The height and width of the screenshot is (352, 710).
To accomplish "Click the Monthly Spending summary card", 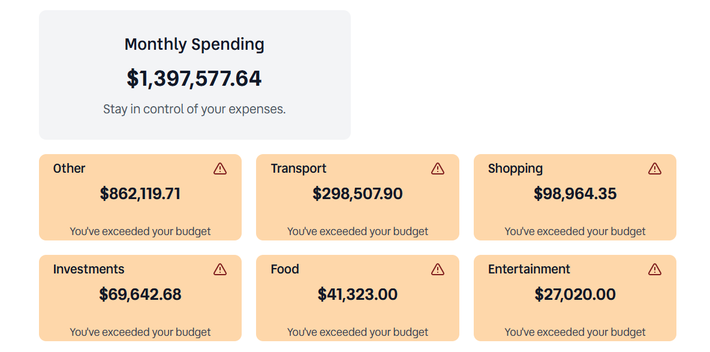I will 194,74.
